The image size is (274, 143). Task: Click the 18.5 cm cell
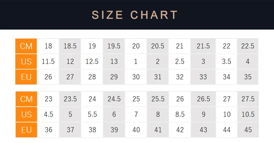[70, 46]
